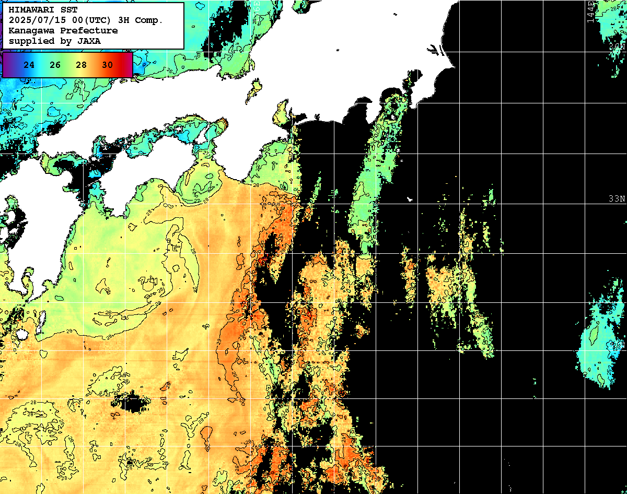Click the "33N" latitude label at the right edge
This screenshot has width=627, height=494.
[617, 199]
